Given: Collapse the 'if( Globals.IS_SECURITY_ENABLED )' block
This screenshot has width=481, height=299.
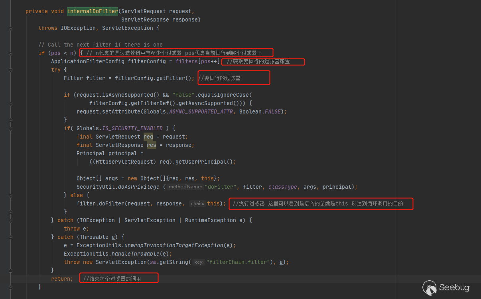Looking at the screenshot, I should [x=10, y=129].
